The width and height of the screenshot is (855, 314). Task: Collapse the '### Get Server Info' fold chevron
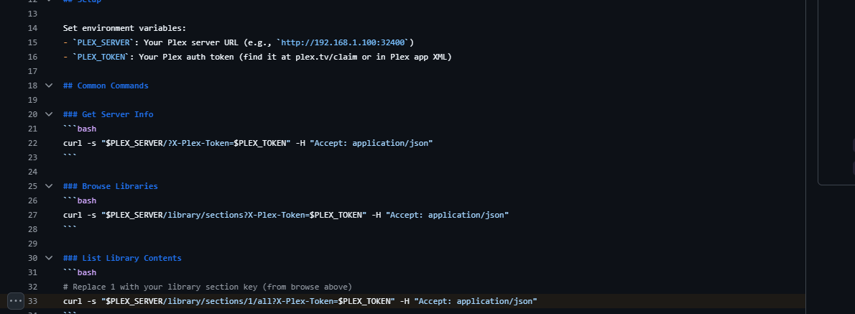[x=49, y=114]
